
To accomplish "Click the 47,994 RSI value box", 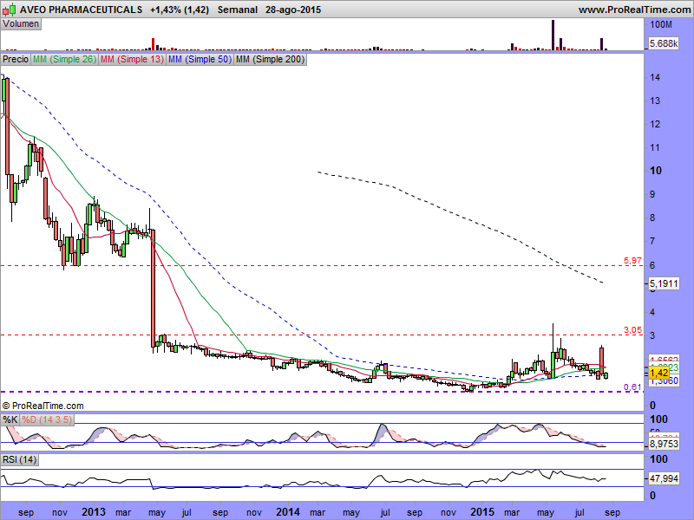I will pos(664,478).
